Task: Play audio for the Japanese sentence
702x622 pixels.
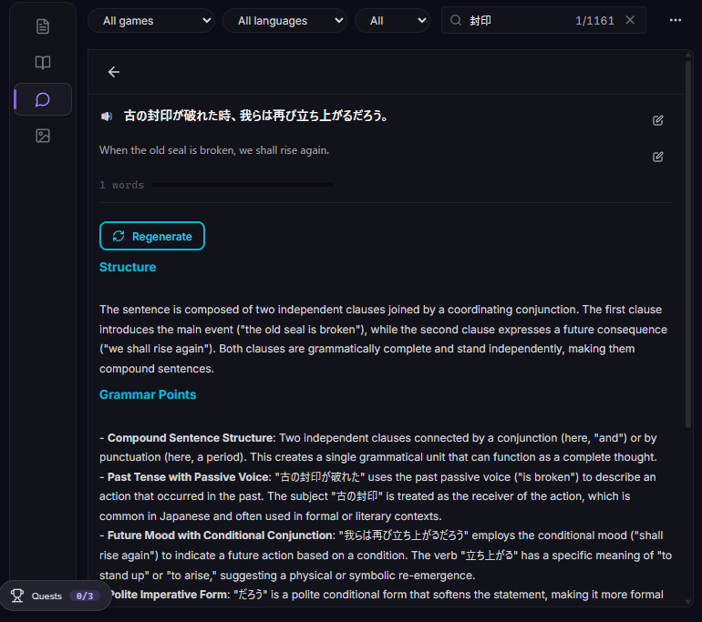Action: [x=107, y=117]
